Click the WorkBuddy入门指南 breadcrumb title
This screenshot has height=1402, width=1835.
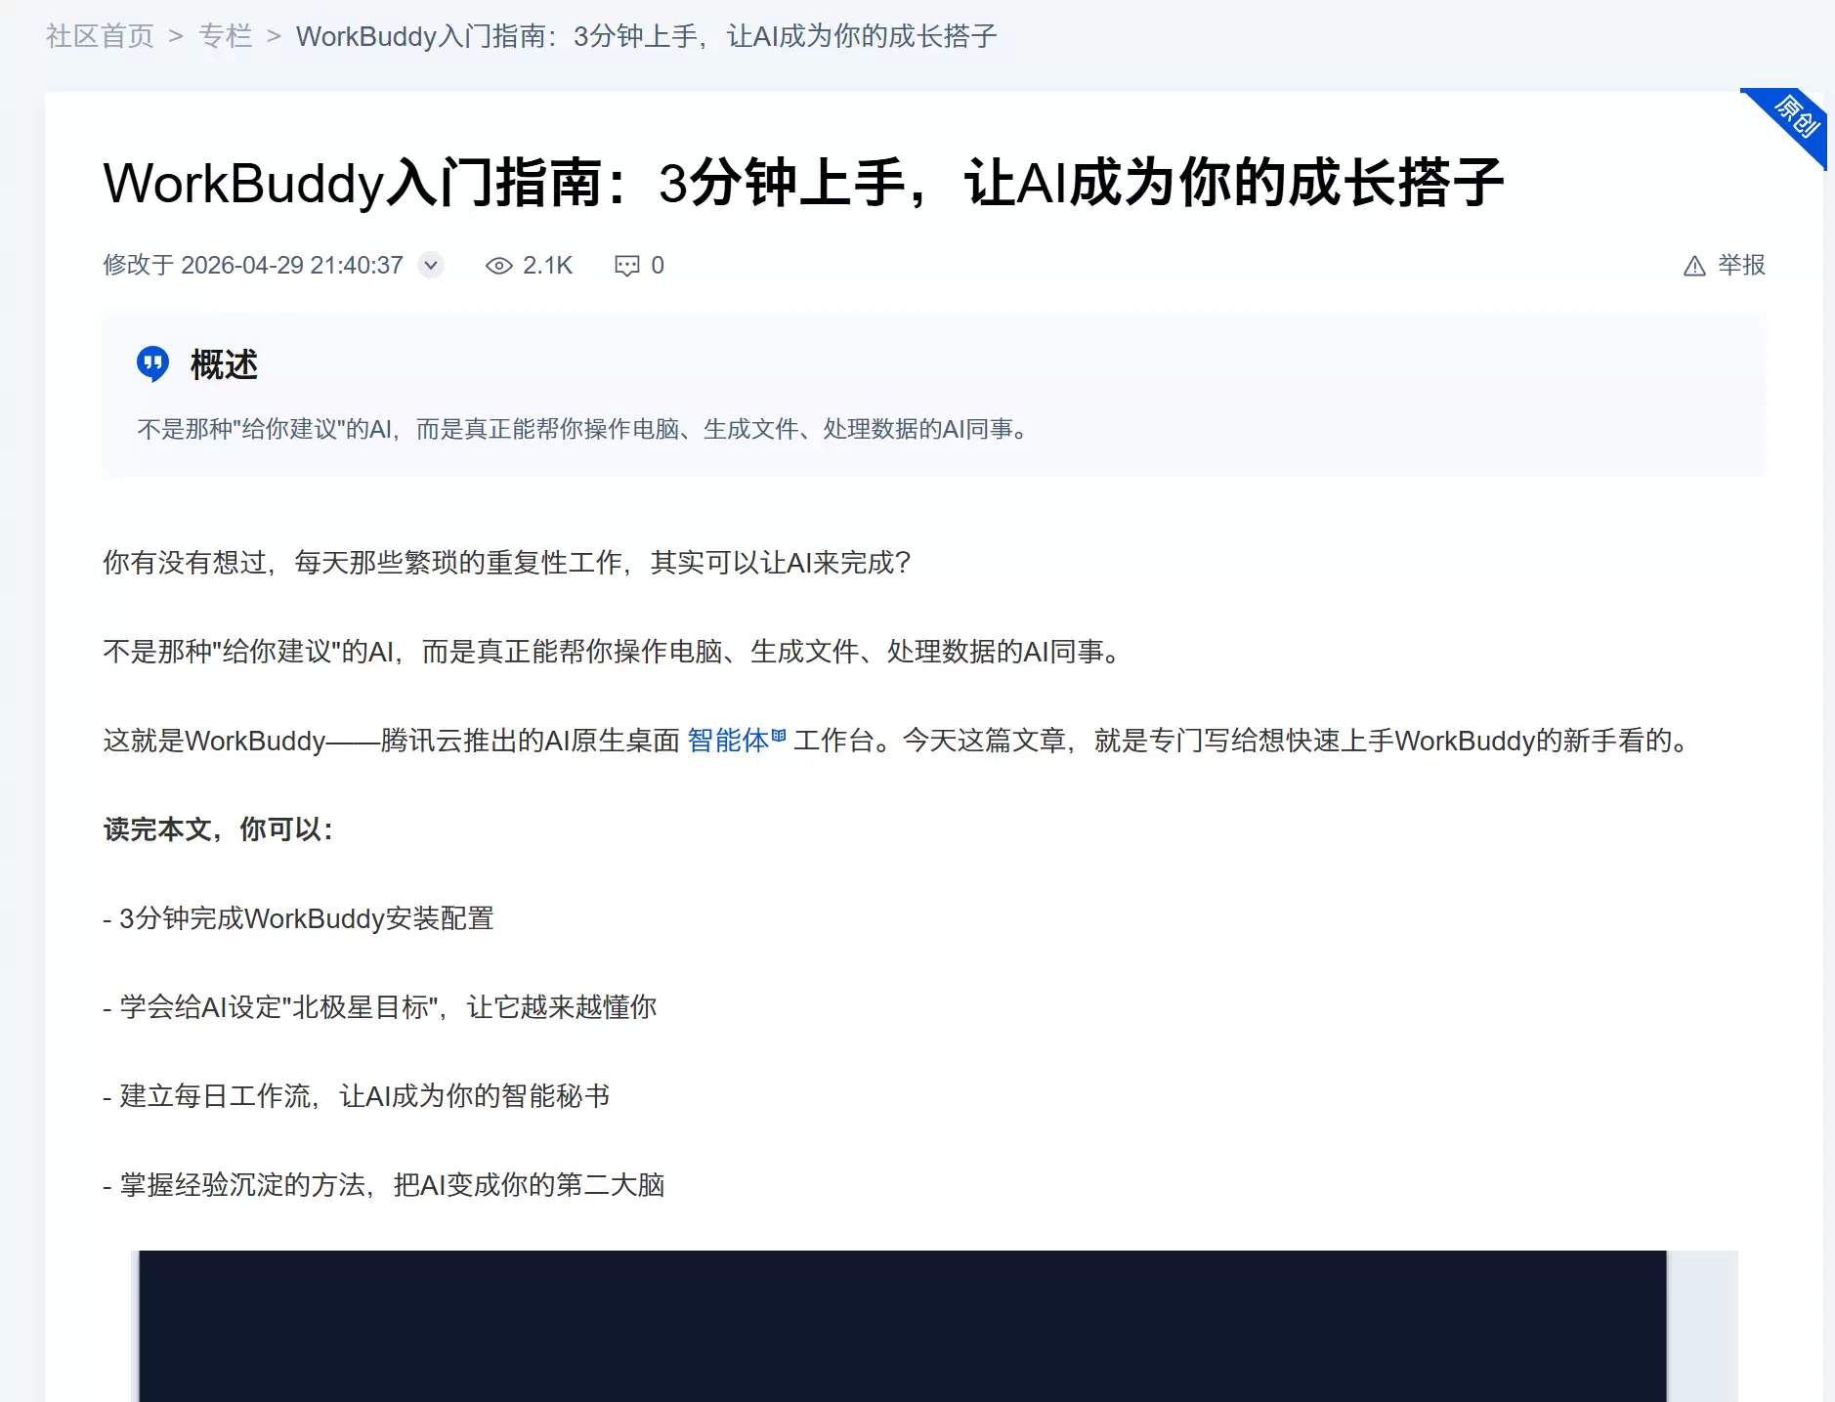[646, 36]
